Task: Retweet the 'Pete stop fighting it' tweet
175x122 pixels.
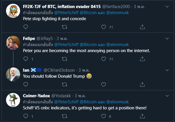Action: click(x=65, y=27)
